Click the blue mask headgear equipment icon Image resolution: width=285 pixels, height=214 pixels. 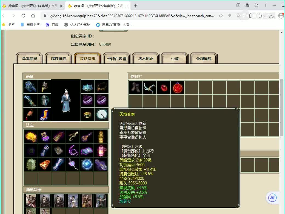(88, 86)
